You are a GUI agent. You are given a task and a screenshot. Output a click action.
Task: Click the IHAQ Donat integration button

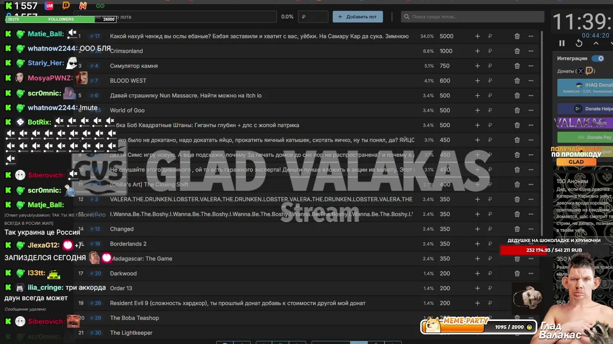coord(585,87)
